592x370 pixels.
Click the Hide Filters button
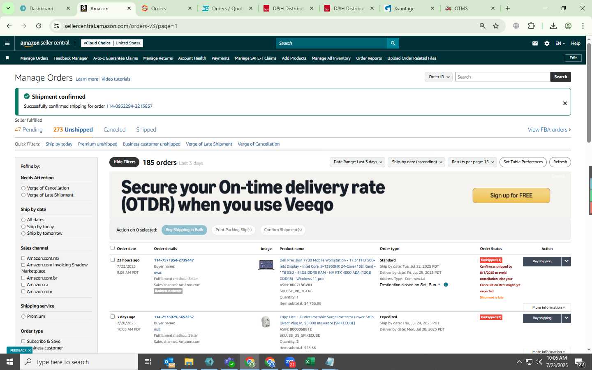pos(124,162)
